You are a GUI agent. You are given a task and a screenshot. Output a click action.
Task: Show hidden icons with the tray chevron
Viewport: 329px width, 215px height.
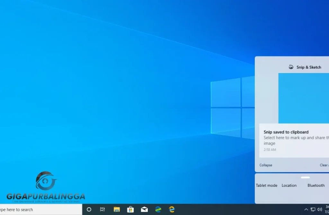(x=306, y=210)
